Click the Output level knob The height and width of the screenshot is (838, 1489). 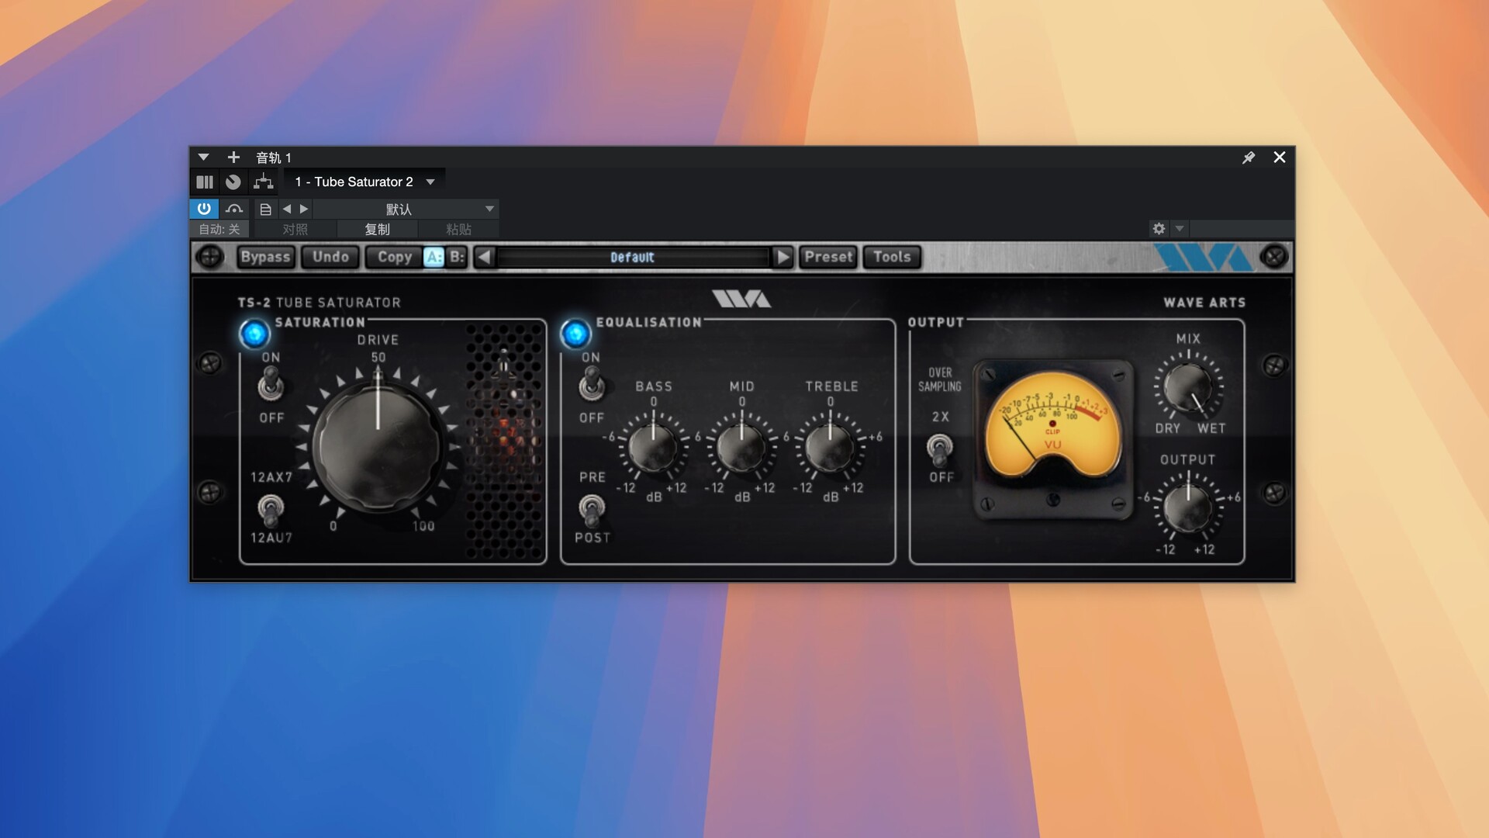1188,507
